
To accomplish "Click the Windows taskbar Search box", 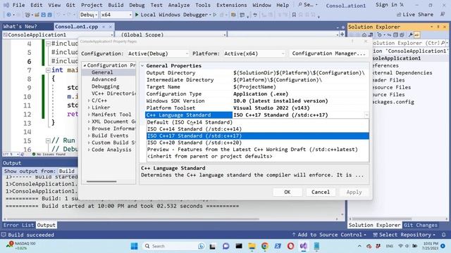I will [x=173, y=246].
